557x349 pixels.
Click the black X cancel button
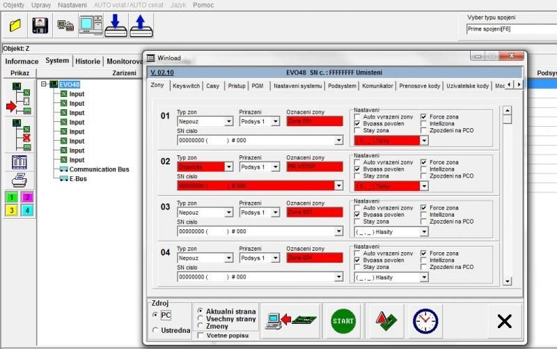pyautogui.click(x=504, y=321)
